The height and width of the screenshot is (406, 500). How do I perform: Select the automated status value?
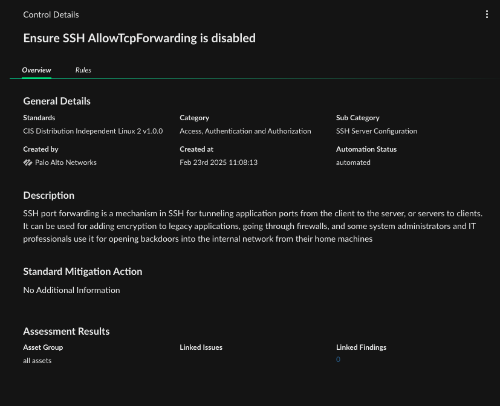coord(353,163)
